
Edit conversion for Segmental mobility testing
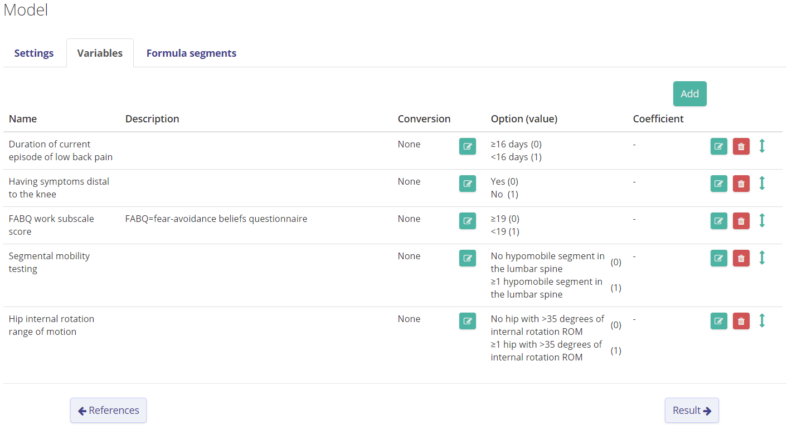[467, 258]
